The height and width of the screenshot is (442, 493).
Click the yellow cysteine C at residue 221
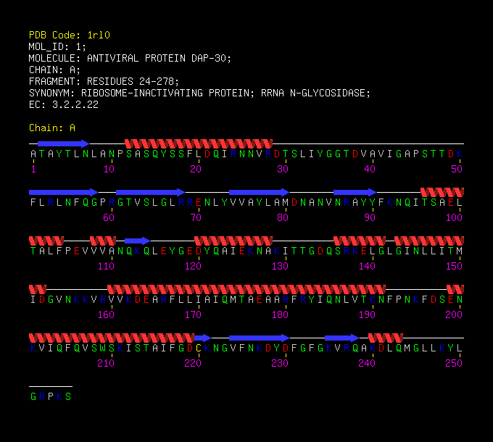(199, 348)
